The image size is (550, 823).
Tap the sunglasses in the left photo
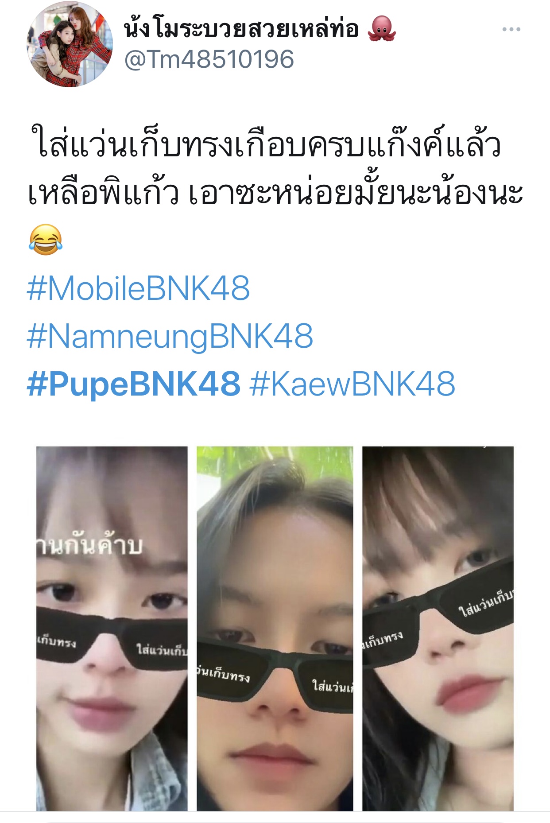click(112, 637)
